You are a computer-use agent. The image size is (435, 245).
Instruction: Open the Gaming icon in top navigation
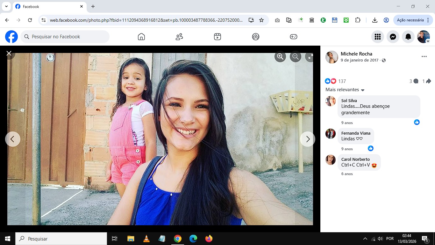293,37
